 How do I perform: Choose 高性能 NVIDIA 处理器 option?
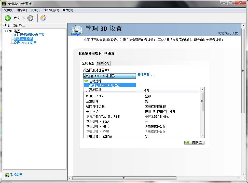(109, 85)
